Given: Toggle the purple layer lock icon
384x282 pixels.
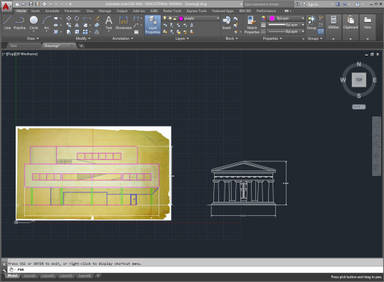Looking at the screenshot, I should point(175,18).
